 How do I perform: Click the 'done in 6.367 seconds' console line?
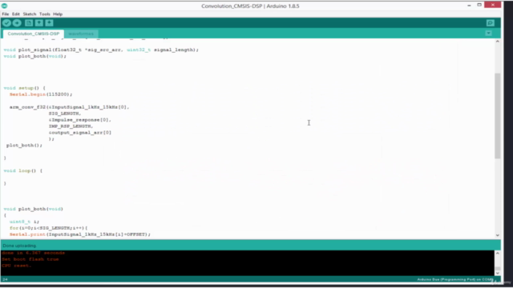point(33,253)
